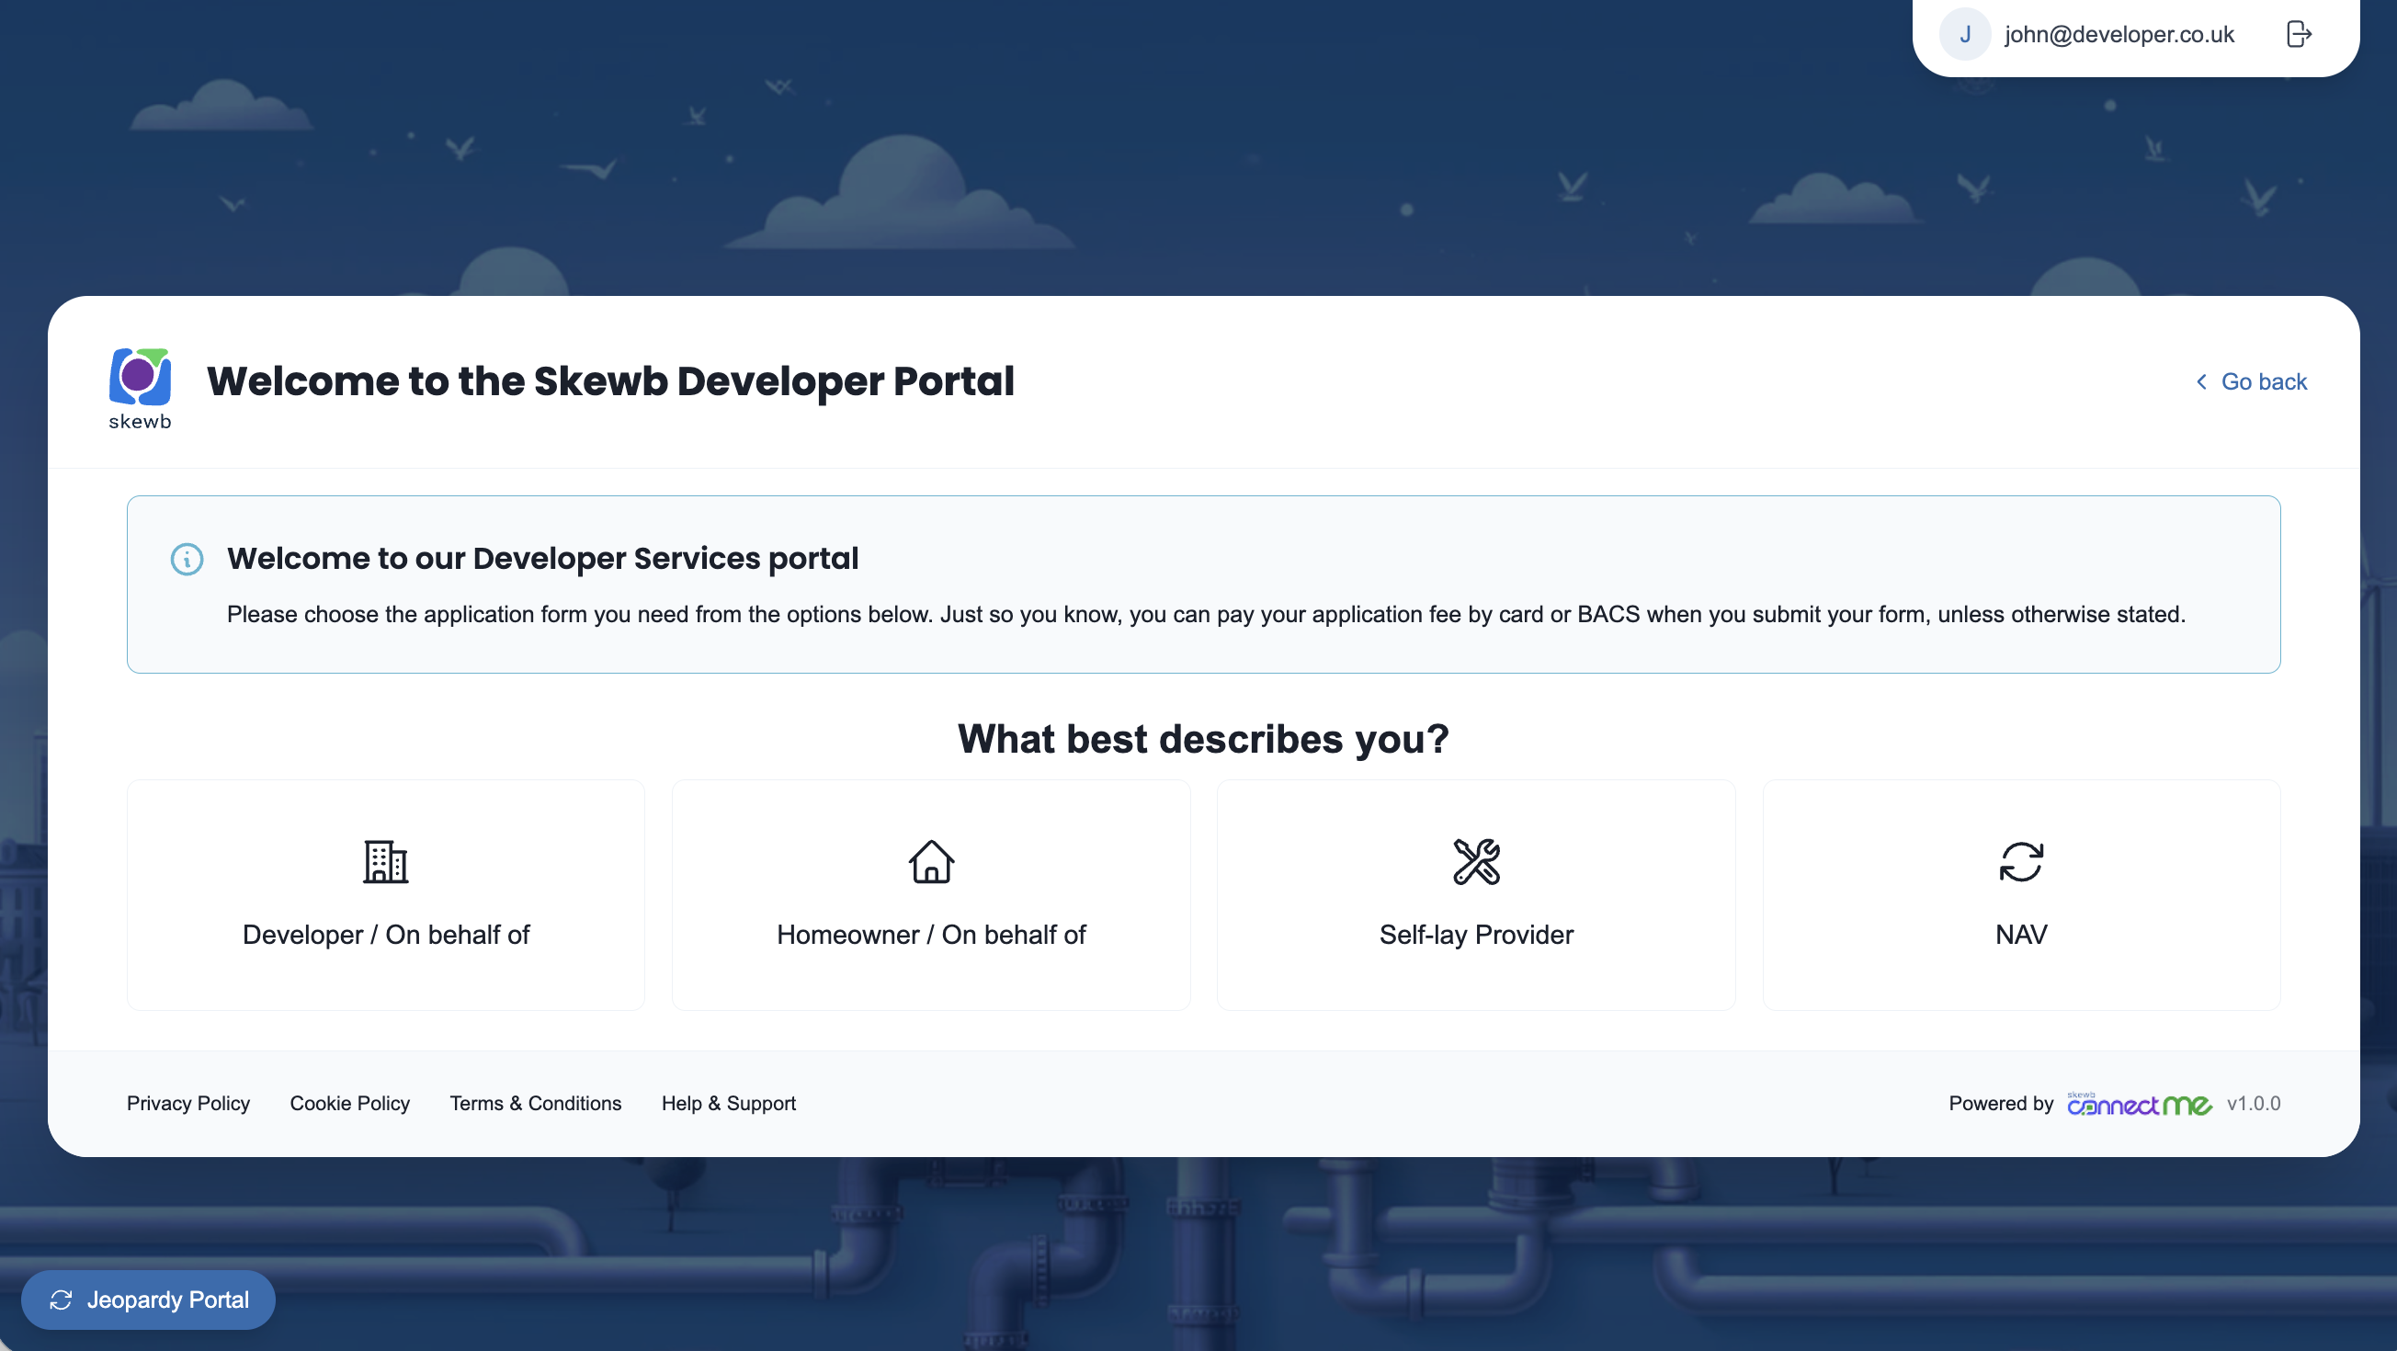The height and width of the screenshot is (1351, 2397).
Task: Click the connectMe logo in the footer
Action: (x=2140, y=1104)
